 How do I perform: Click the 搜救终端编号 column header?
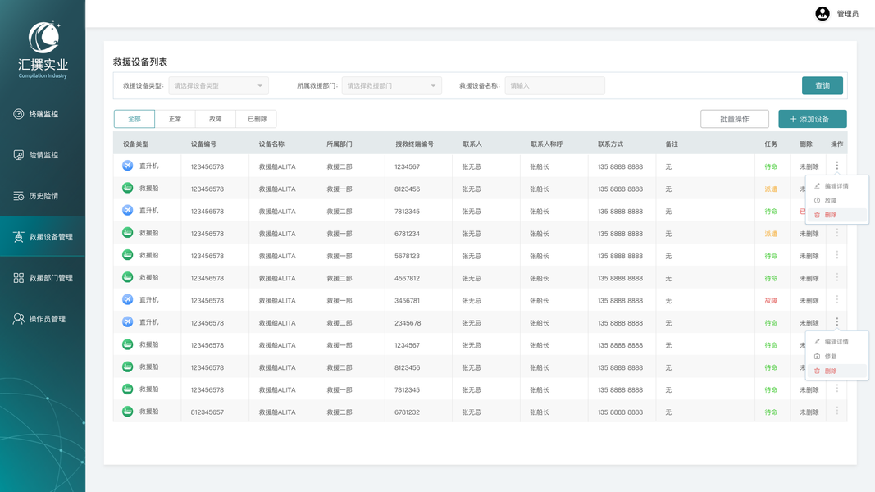tap(415, 144)
